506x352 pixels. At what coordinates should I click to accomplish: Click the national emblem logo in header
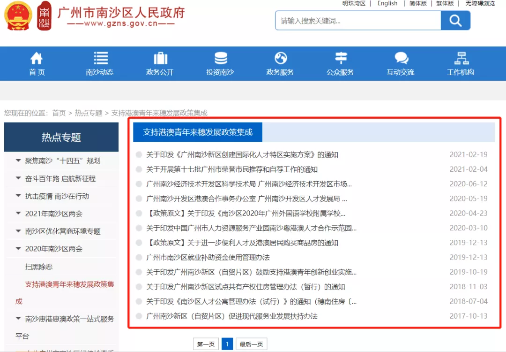tap(18, 16)
